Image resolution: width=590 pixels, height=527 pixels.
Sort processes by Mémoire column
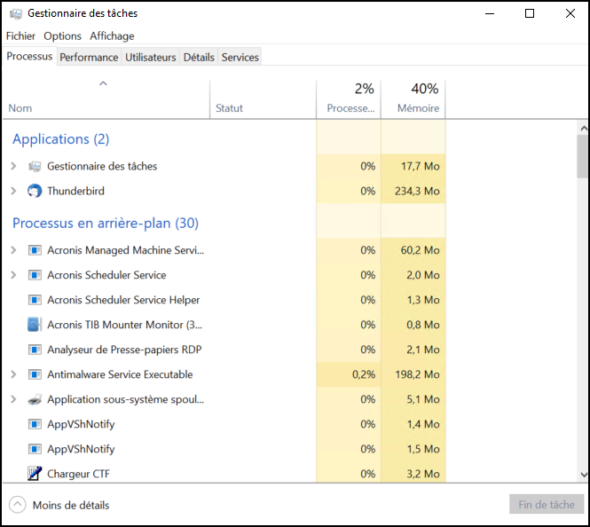pos(413,99)
